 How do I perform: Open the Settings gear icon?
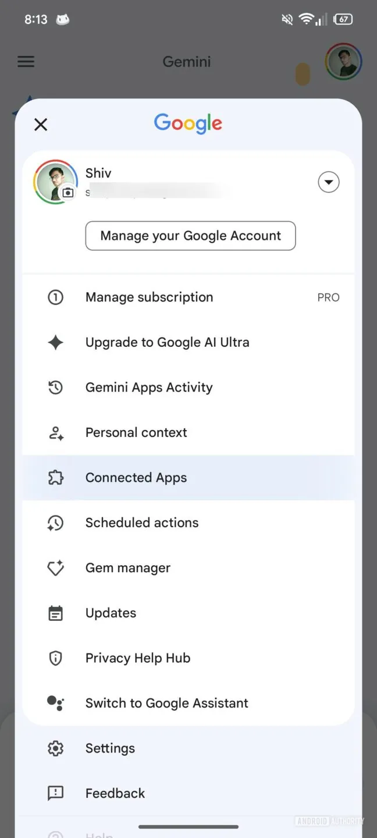click(55, 748)
